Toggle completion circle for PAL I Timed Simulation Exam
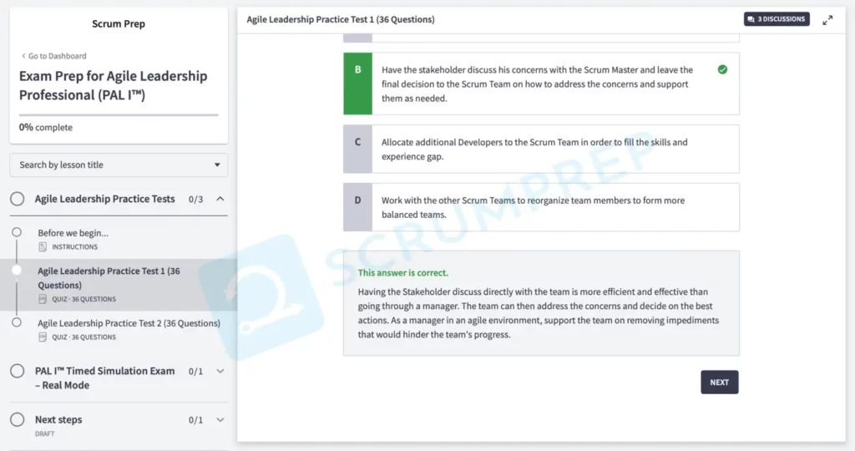This screenshot has height=451, width=855. tap(17, 371)
